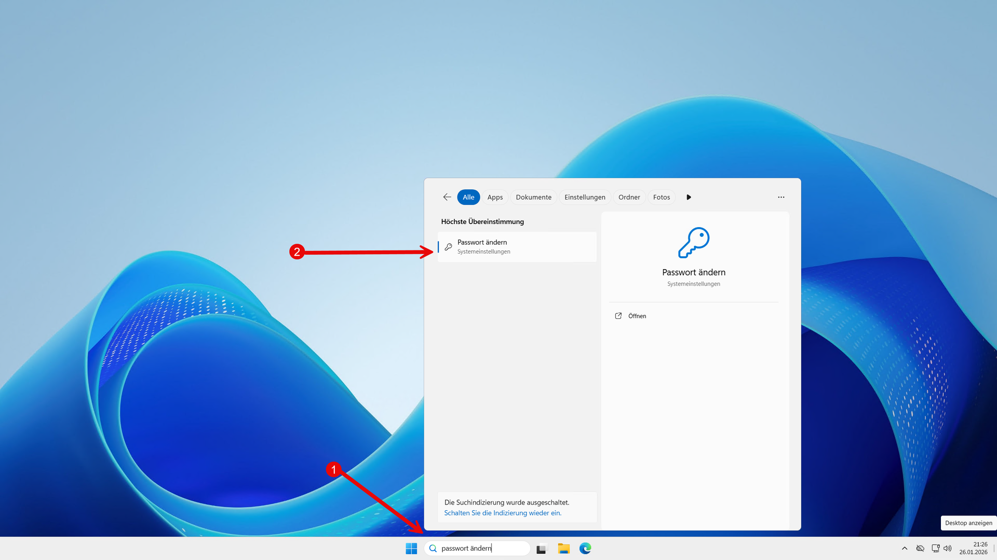Select the 'Passwort ändern' search result
Viewport: 997px width, 560px height.
click(517, 247)
